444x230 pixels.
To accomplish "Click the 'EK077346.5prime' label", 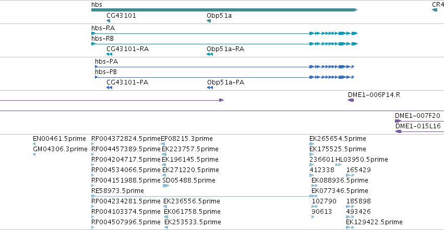I will (x=340, y=191).
